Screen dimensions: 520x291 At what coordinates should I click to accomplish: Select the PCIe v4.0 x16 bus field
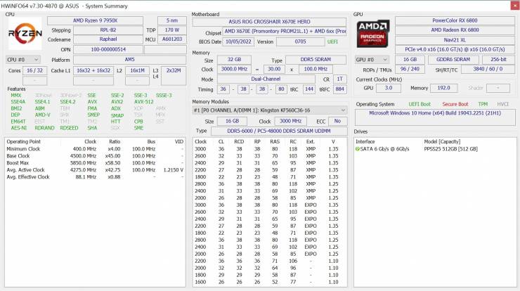(x=455, y=49)
